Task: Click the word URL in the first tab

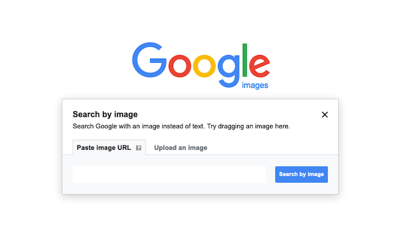Action: click(x=124, y=147)
